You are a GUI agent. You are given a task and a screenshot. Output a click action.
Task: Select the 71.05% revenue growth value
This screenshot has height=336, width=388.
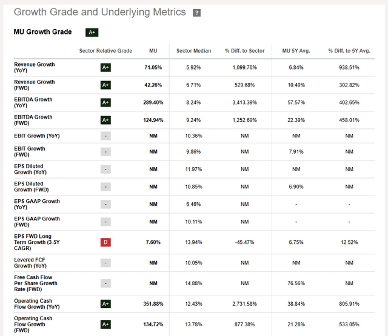[x=153, y=67]
